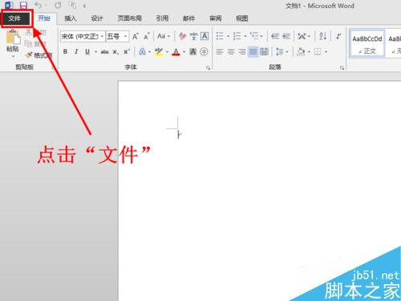Screen dimensions: 401x301
Task: Click the Enclosed Characters circle icon
Action: [x=204, y=51]
